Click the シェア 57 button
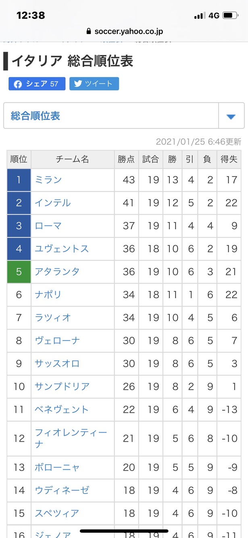This screenshot has height=538, width=248. pos(37,84)
